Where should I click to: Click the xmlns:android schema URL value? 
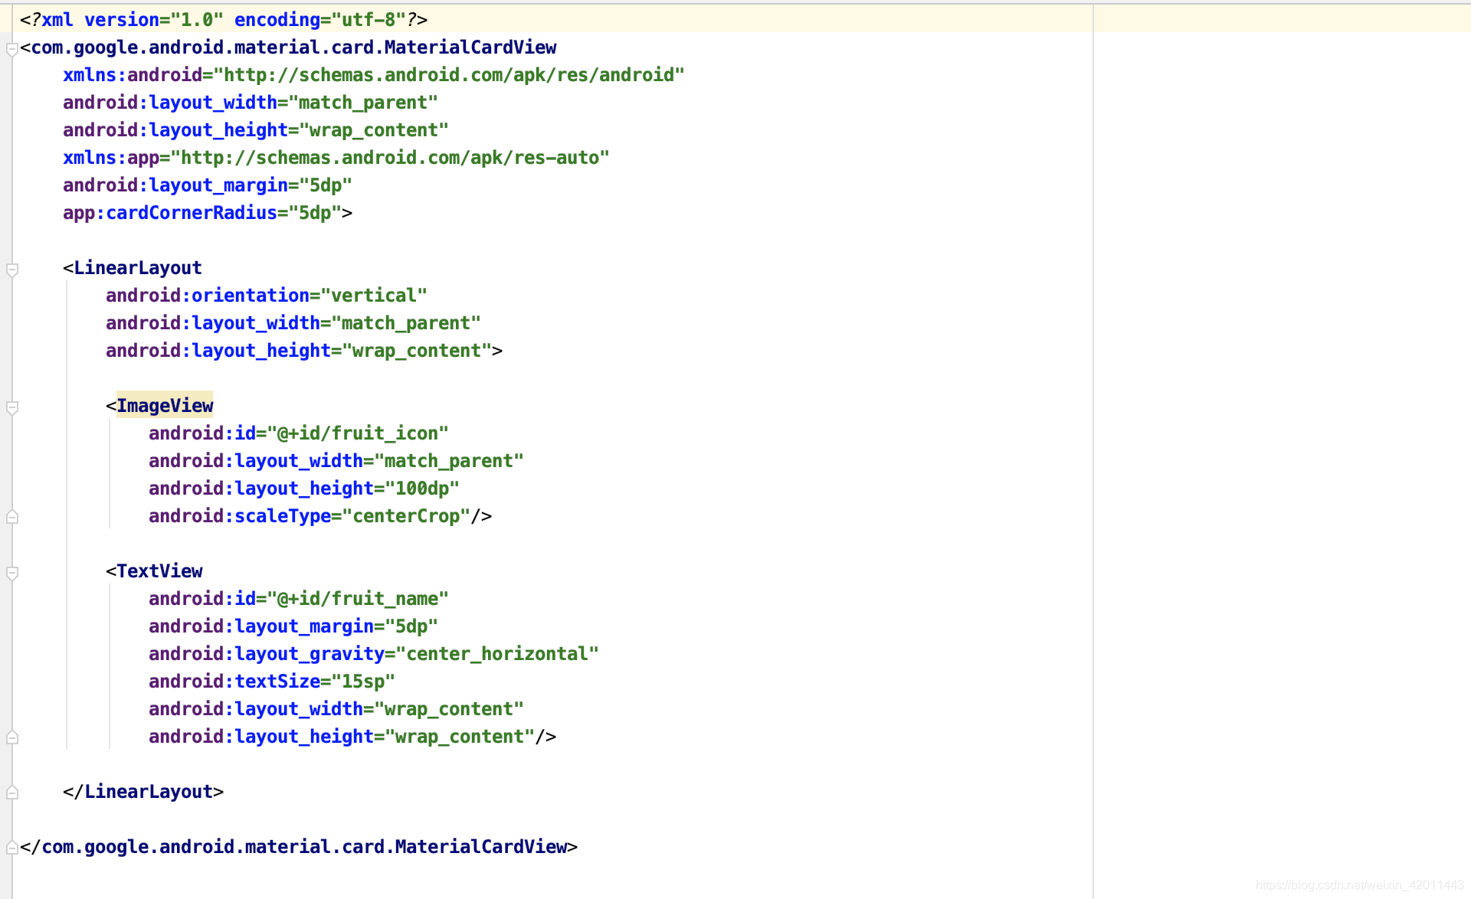click(x=449, y=75)
